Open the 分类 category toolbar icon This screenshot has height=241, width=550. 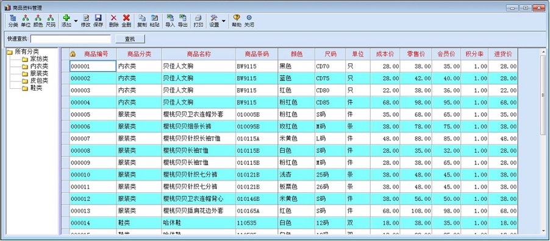(x=13, y=21)
